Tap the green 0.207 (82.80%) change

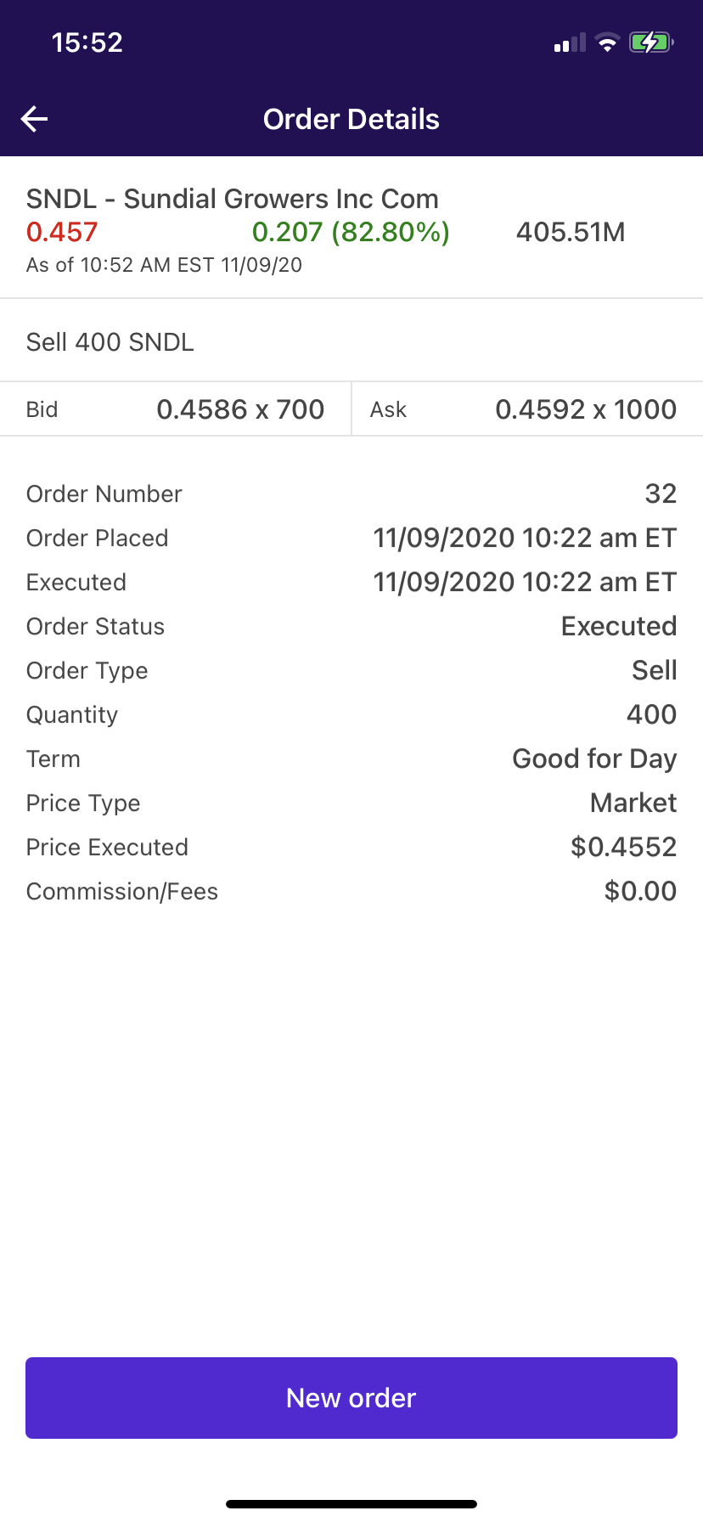pos(351,232)
